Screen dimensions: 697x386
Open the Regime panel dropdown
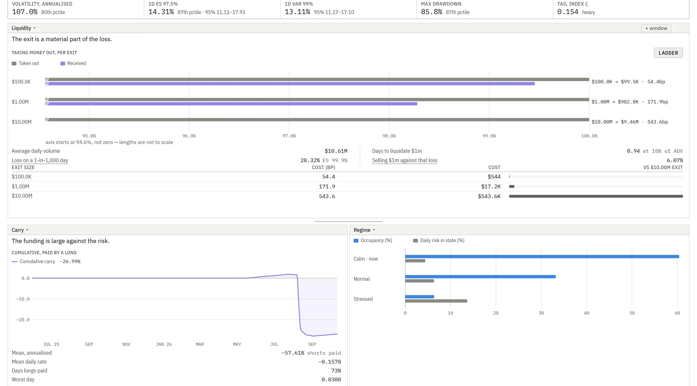tap(364, 230)
